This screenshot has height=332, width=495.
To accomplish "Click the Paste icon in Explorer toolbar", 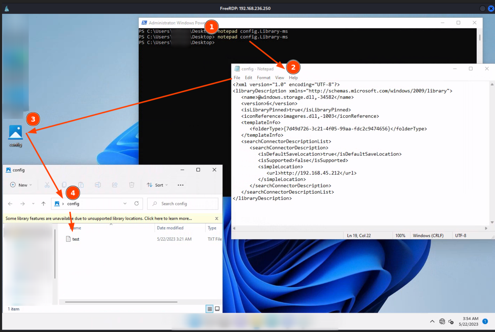I will coord(81,185).
